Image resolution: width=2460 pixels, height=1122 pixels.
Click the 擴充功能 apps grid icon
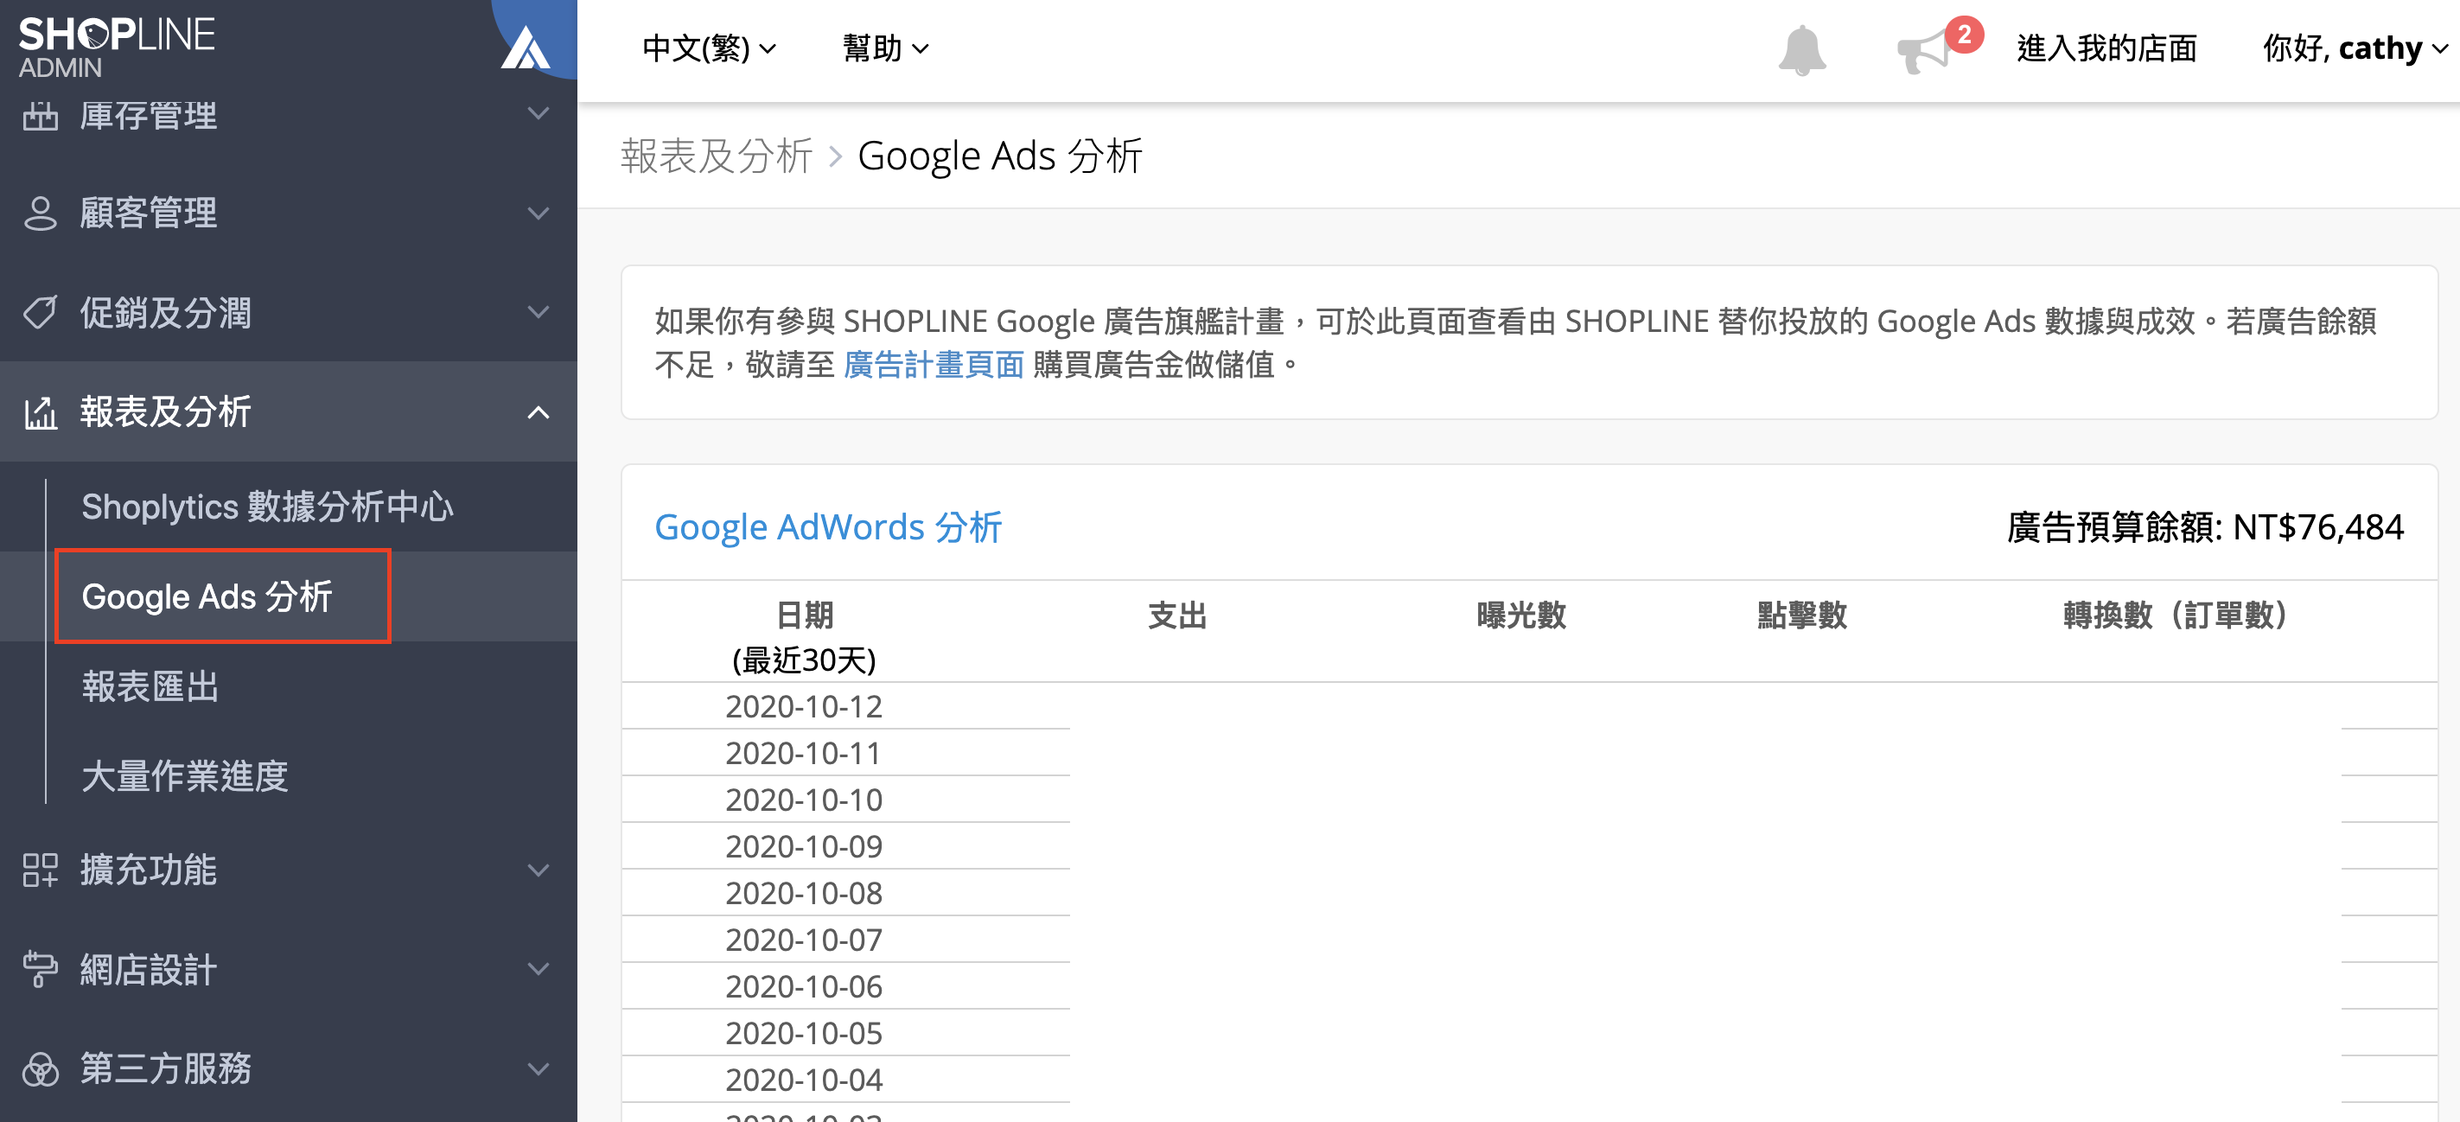pyautogui.click(x=40, y=869)
